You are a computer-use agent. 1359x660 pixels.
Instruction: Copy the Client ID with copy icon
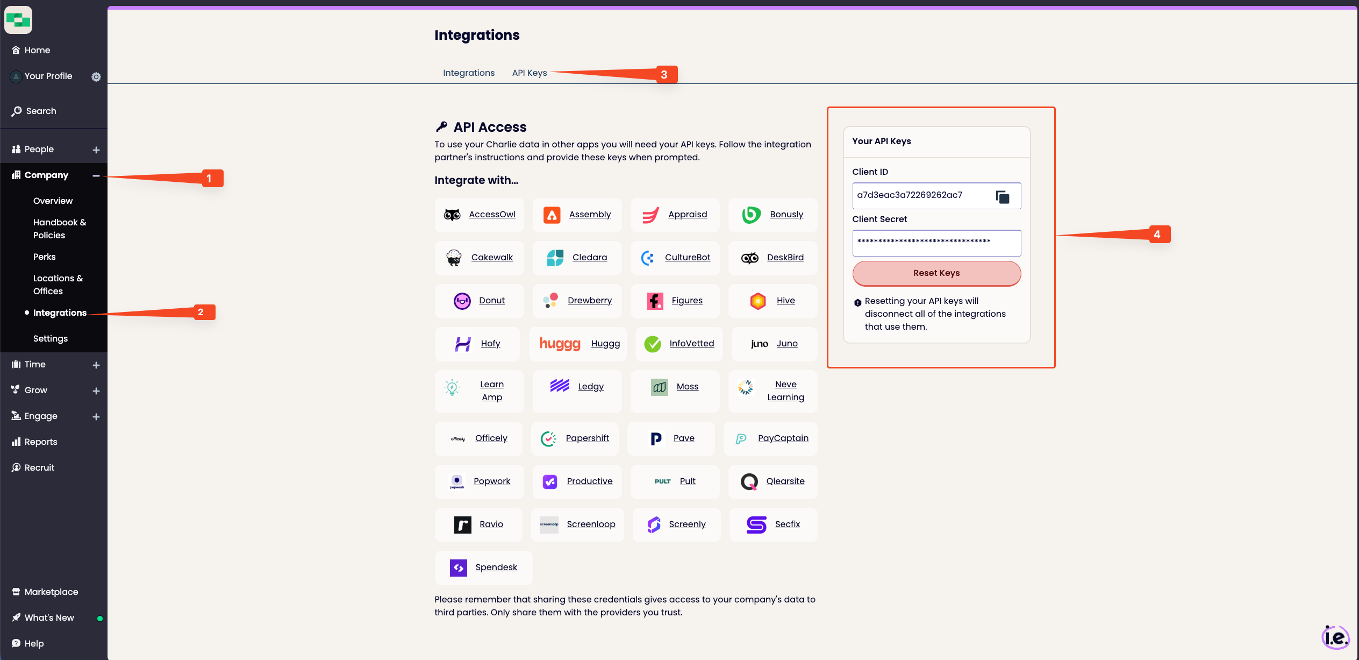[1003, 197]
